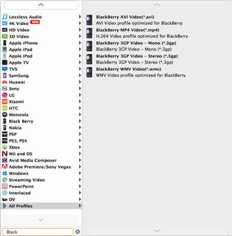Click the Xiaomi orange logo icon
The width and height of the screenshot is (232, 236).
click(5, 102)
